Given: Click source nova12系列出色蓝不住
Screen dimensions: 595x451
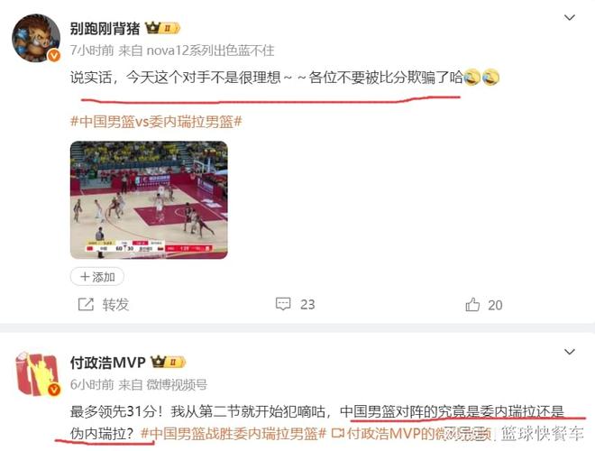Looking at the screenshot, I should pos(210,51).
